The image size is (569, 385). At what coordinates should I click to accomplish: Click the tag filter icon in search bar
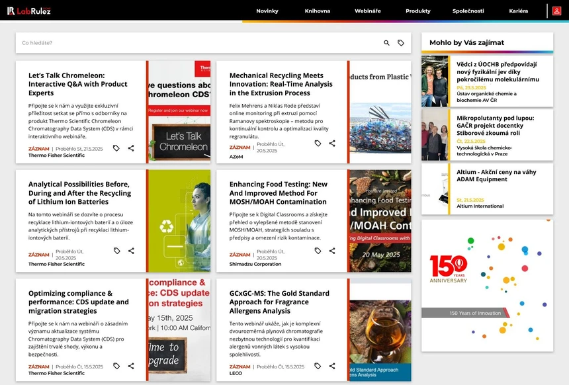401,43
